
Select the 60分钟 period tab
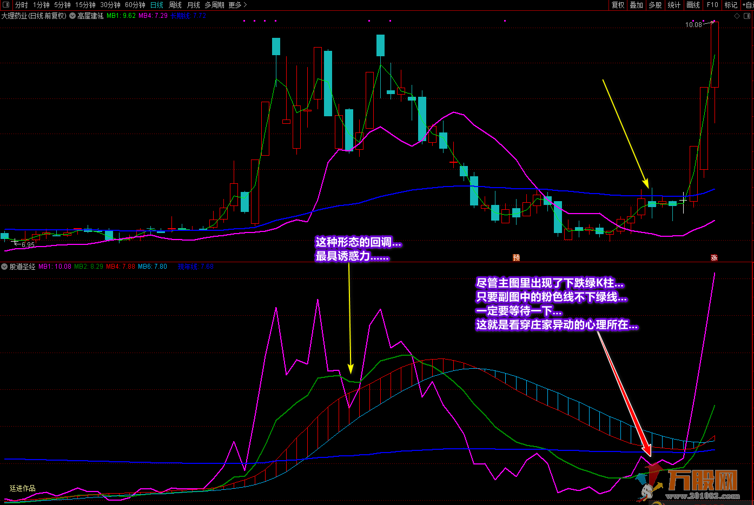click(135, 5)
